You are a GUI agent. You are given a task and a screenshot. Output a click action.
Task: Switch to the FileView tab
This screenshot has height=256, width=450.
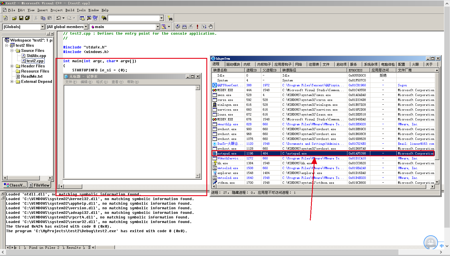pyautogui.click(x=39, y=185)
